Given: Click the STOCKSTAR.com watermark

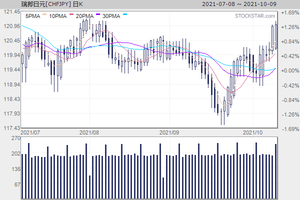Looking at the screenshot, I should tap(254, 16).
